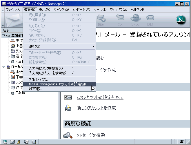This screenshot has height=145, width=191.
Task: Select 設定(E)... from the Edit menu
Action: coord(35,89)
